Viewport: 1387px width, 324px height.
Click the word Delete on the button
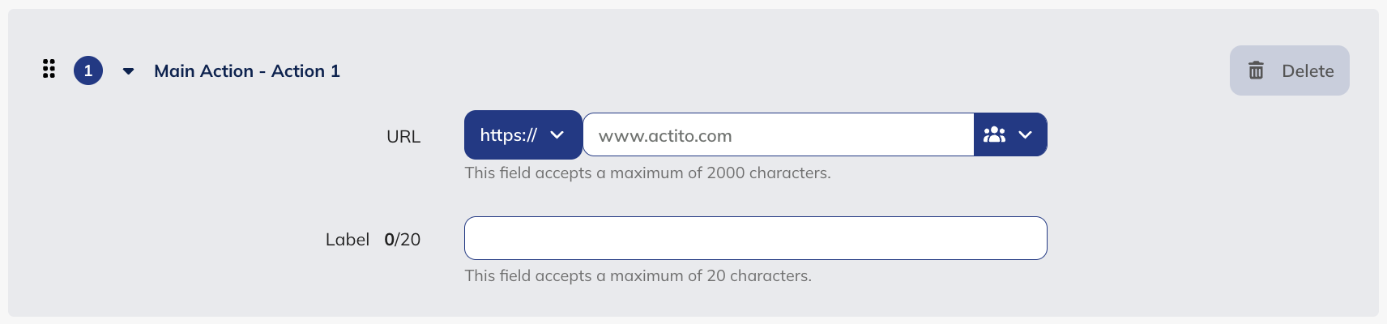click(x=1308, y=71)
